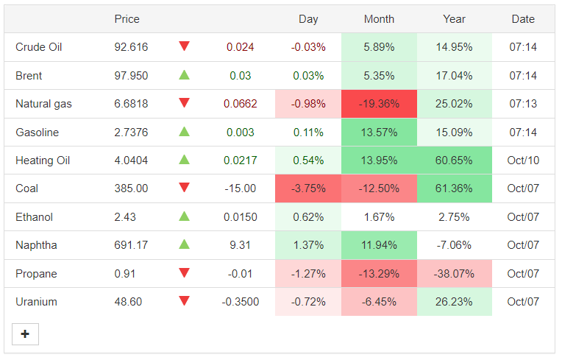This screenshot has height=360, width=562.
Task: Select Naphtha price 691.17
Action: pyautogui.click(x=131, y=245)
